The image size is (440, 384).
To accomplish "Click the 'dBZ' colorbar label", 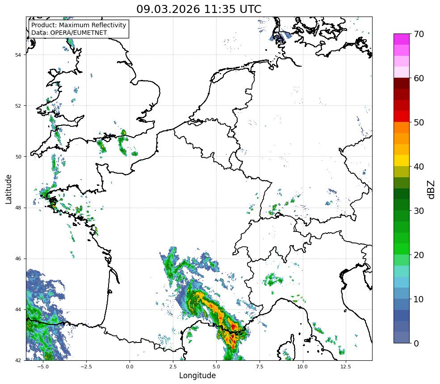I will coord(432,189).
